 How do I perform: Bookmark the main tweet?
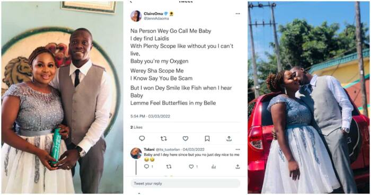pyautogui.click(x=207, y=138)
